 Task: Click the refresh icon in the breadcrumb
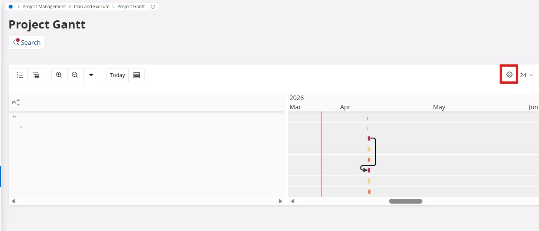coord(153,7)
